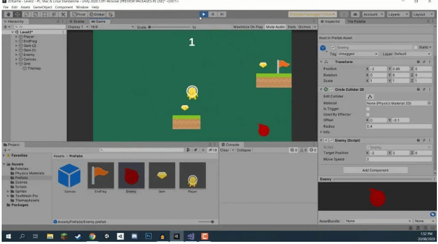This screenshot has width=438, height=244.
Task: Select the Rect tool in toolbar
Action: coord(44,14)
